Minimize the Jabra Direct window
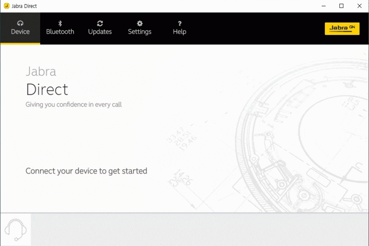Image resolution: width=369 pixels, height=246 pixels. point(323,6)
